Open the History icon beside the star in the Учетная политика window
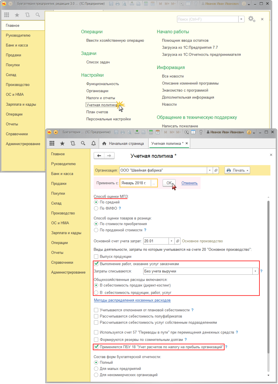This screenshot has width=278, height=384. [x=73, y=143]
